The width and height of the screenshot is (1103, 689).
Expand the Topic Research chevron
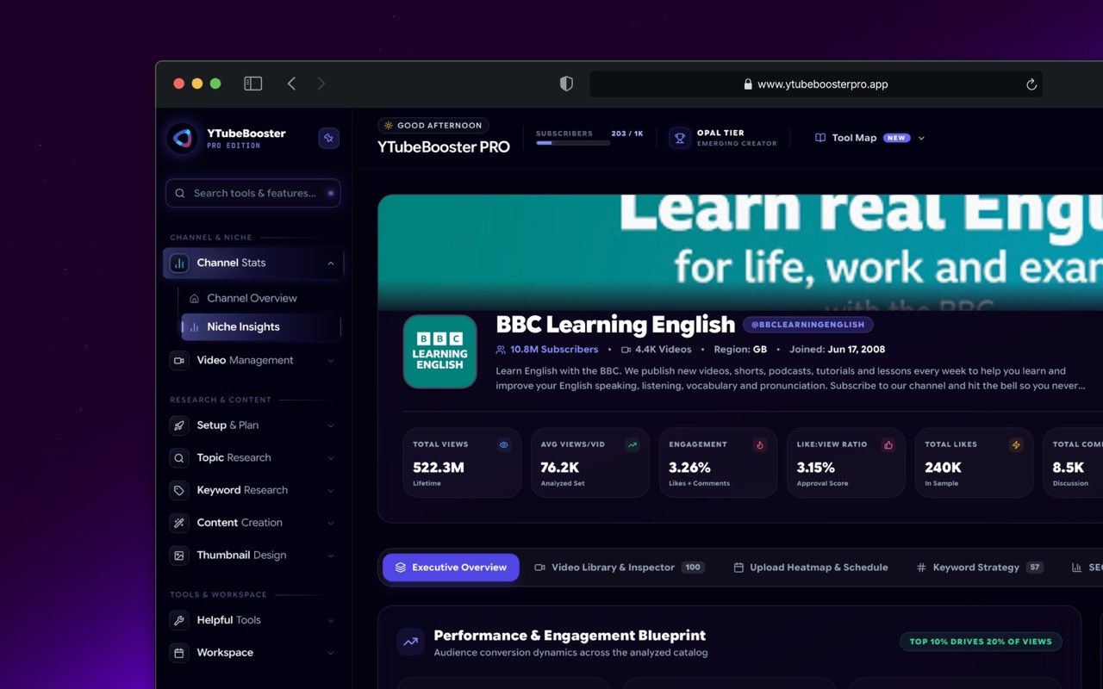coord(331,458)
